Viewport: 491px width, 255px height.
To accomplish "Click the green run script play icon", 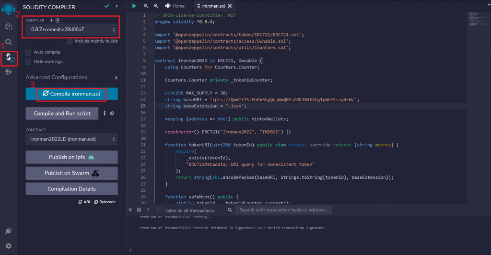I will (134, 6).
